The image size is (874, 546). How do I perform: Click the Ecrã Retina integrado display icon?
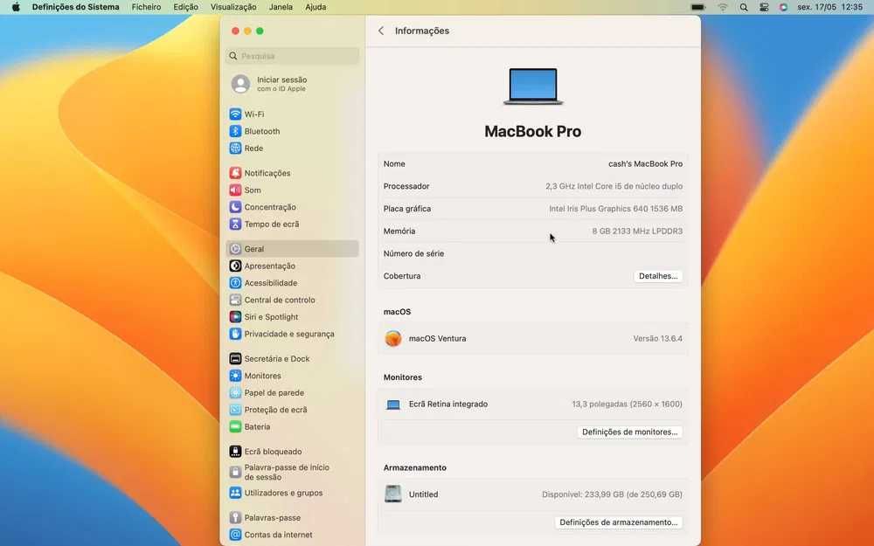point(393,404)
